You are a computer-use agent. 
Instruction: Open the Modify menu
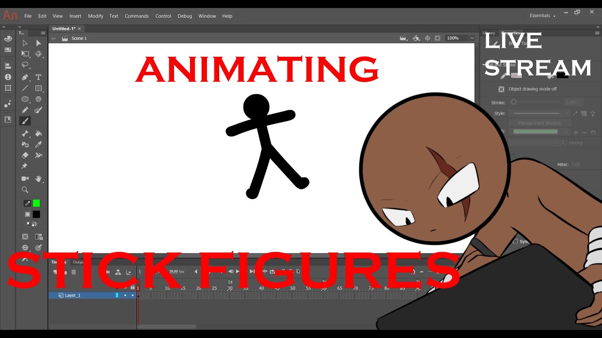pyautogui.click(x=95, y=16)
